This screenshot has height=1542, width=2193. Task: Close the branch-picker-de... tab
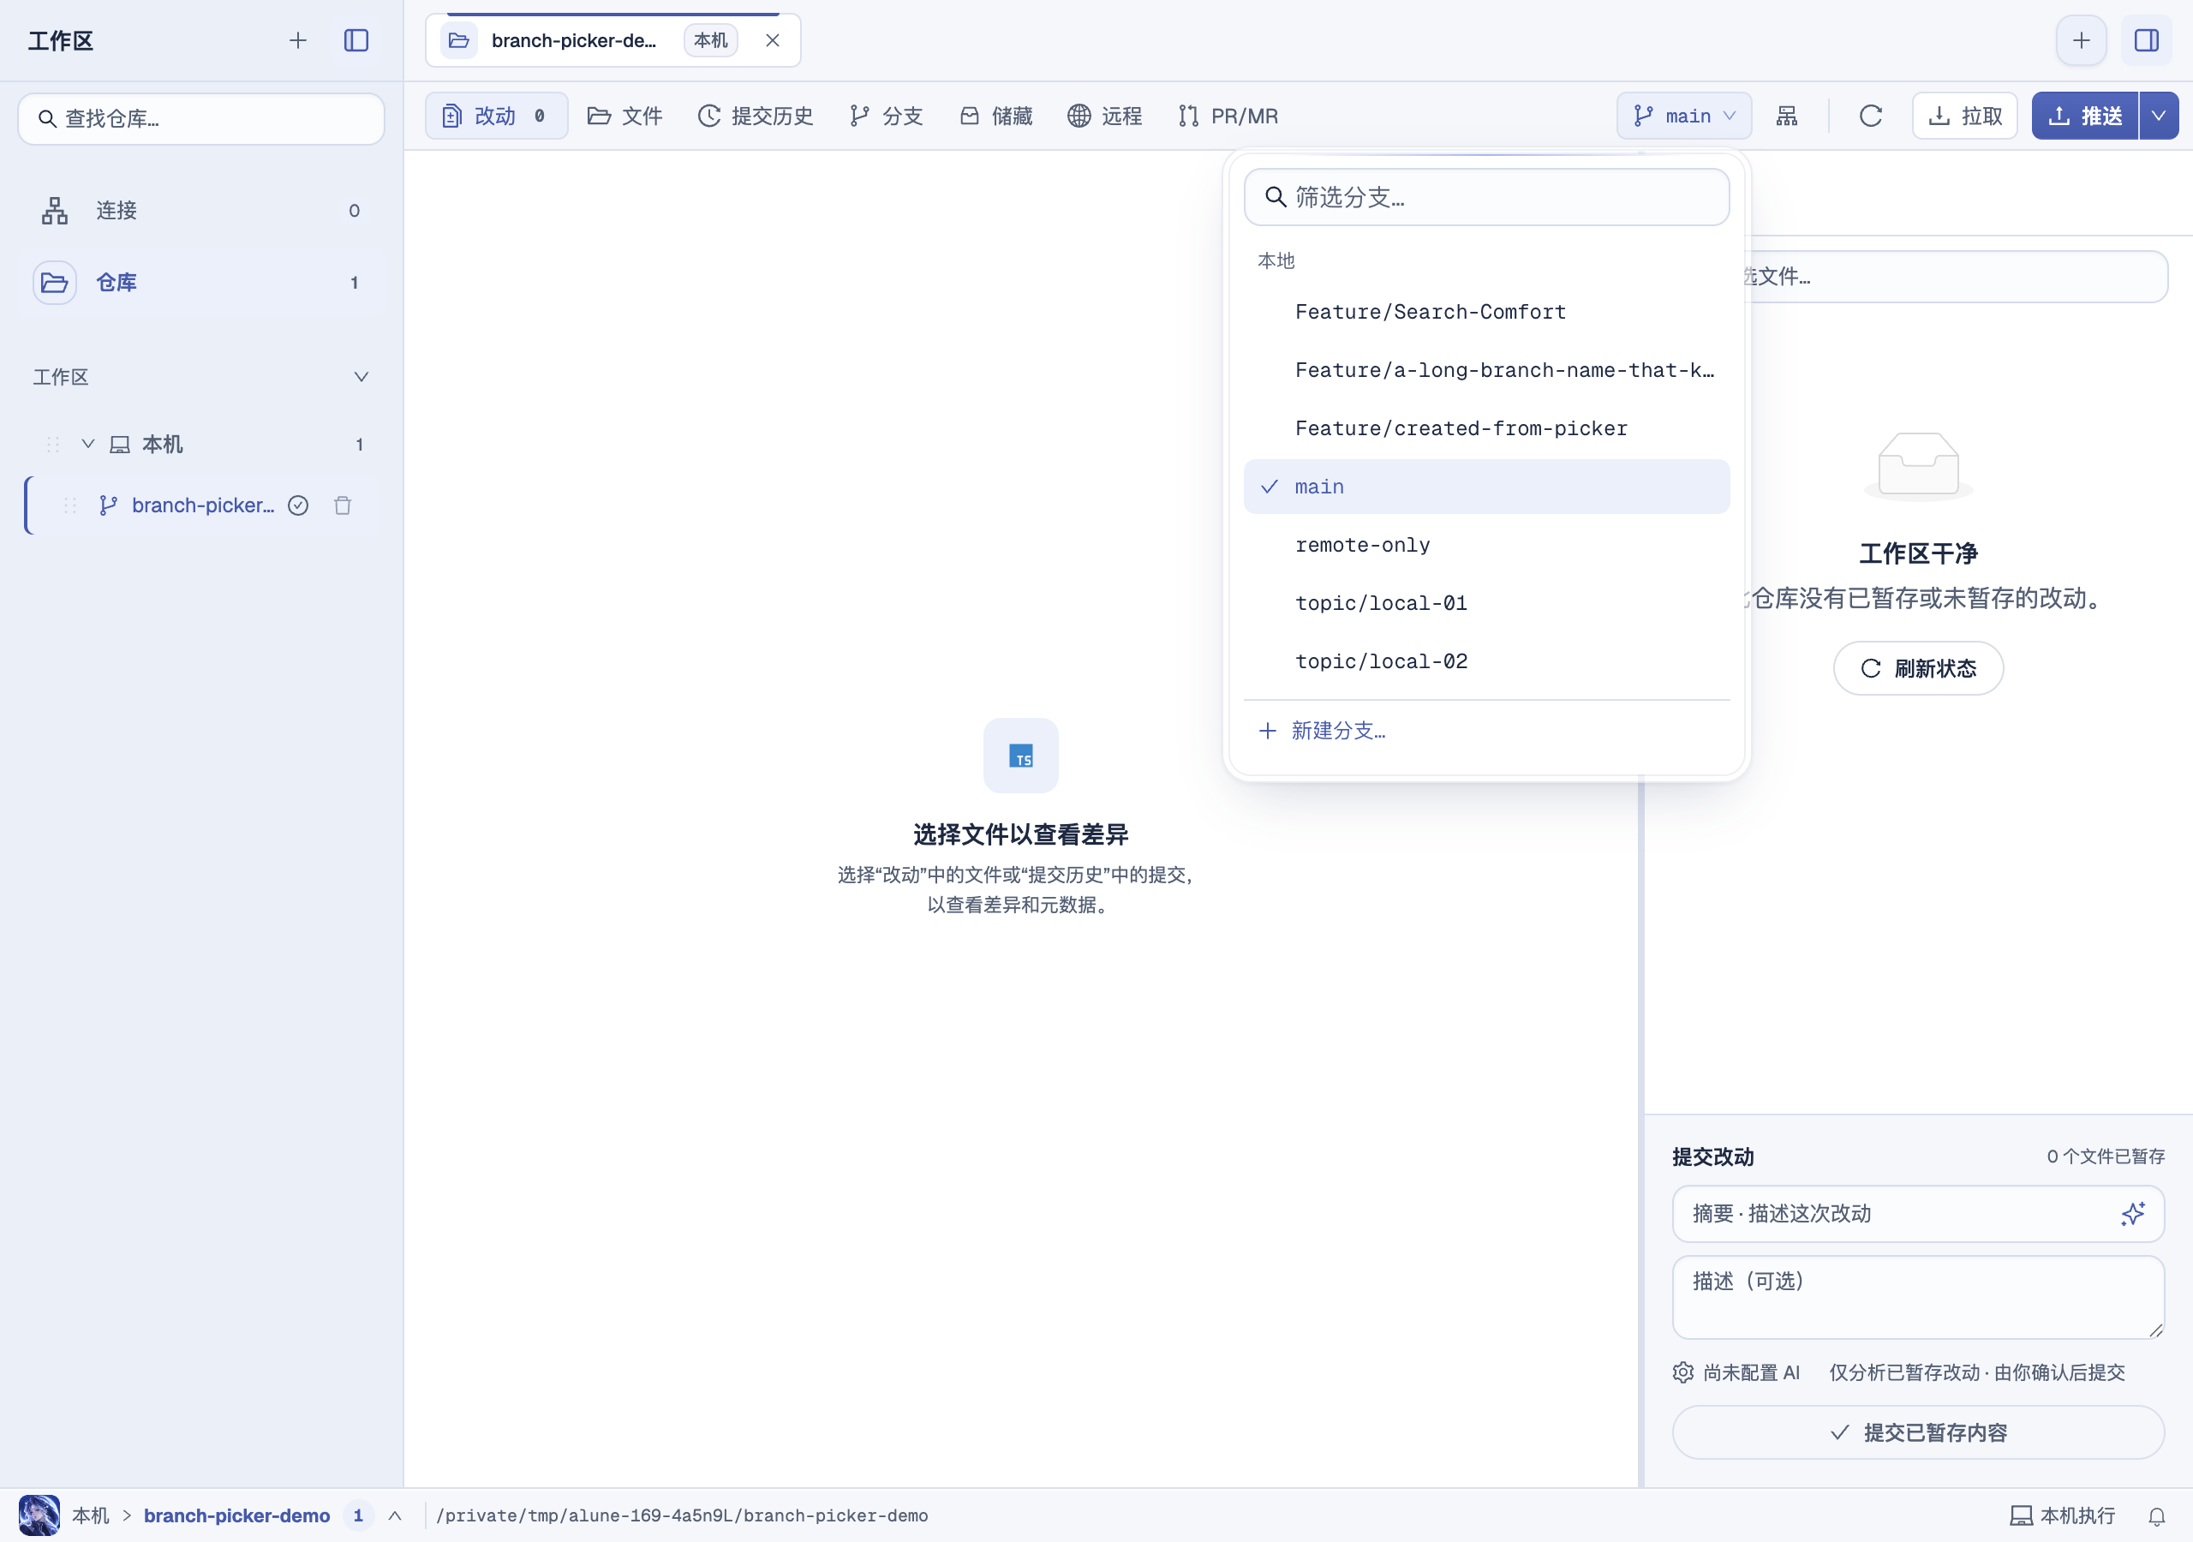click(x=773, y=40)
